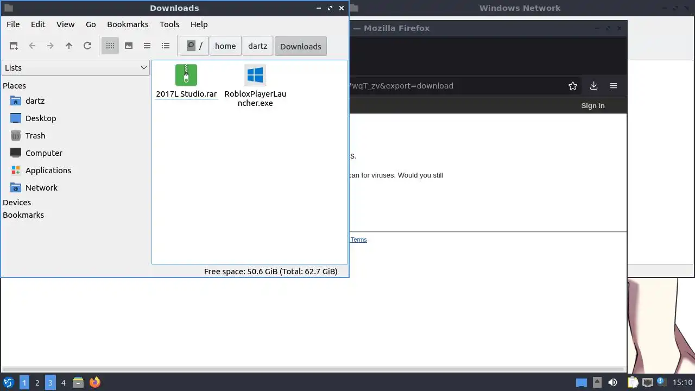Launch file manager from taskbar
The height and width of the screenshot is (391, 695).
pyautogui.click(x=78, y=383)
